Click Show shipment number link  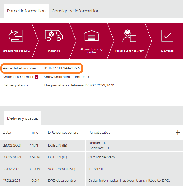pyautogui.click(x=64, y=77)
